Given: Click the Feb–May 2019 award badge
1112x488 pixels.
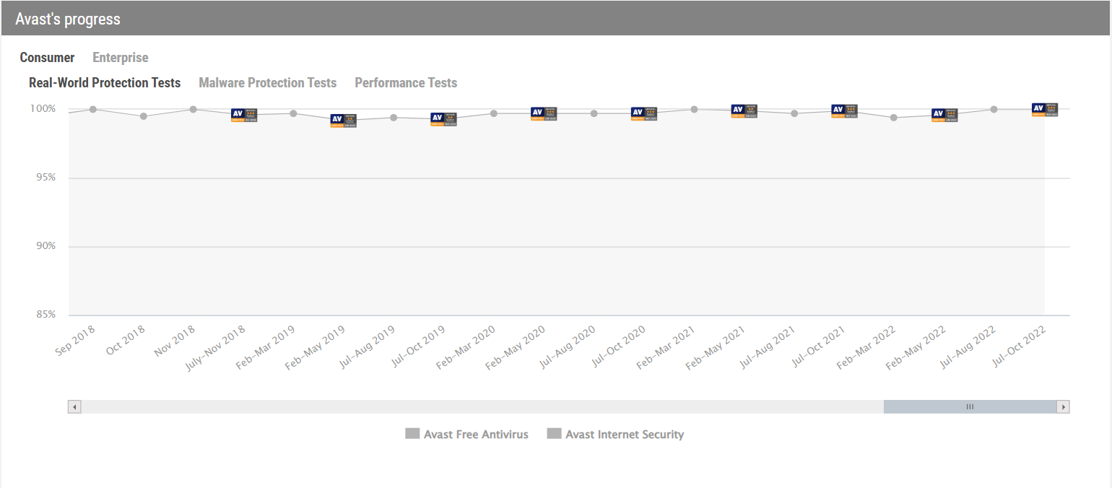Looking at the screenshot, I should pos(344,121).
